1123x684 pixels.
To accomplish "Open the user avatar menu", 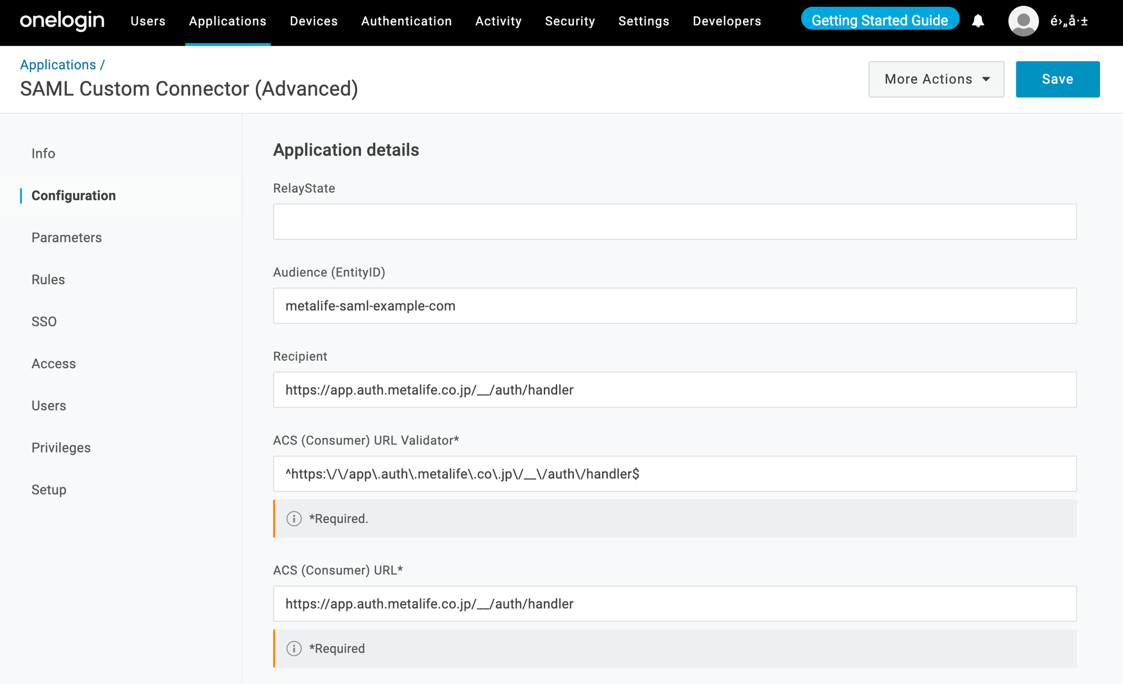I will click(x=1024, y=21).
